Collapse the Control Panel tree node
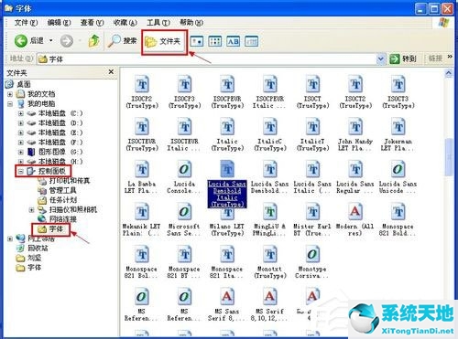 pos(20,171)
